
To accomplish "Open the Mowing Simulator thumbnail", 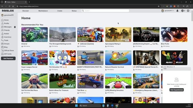I will pos(118,81).
